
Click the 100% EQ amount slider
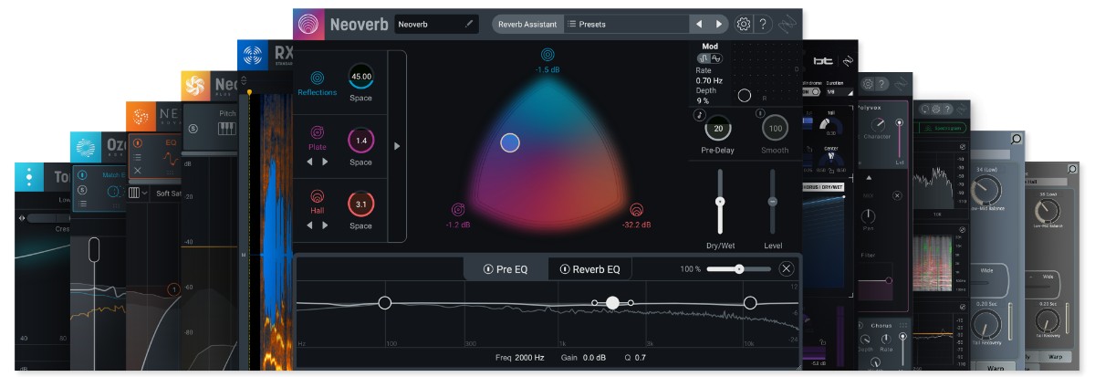(738, 269)
